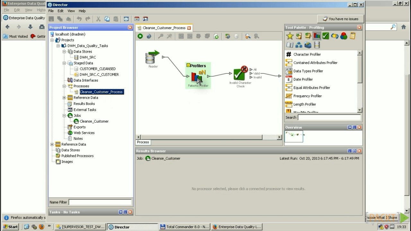Collapse the DWH_Data_Quality_Tasks project node

point(58,46)
